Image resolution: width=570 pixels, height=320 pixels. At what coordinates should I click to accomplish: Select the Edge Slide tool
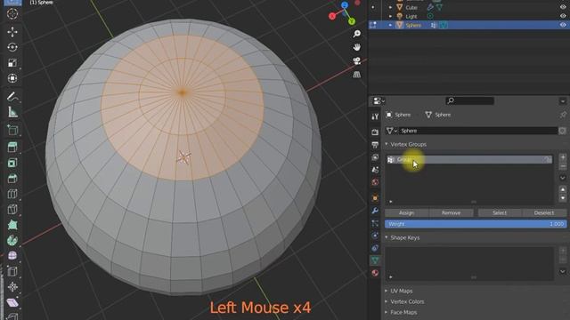coord(12,271)
